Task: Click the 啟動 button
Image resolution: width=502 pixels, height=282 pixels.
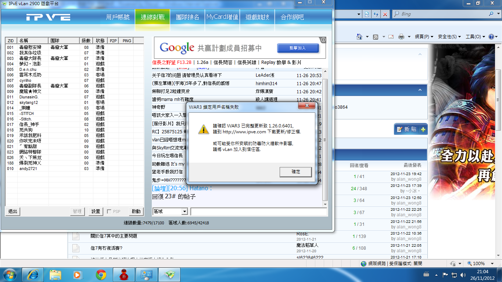Action: (136, 211)
